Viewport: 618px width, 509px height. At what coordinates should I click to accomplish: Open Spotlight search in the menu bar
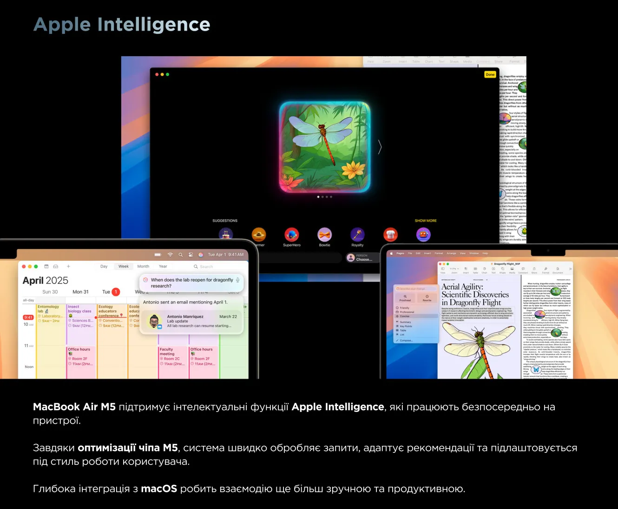pos(180,255)
